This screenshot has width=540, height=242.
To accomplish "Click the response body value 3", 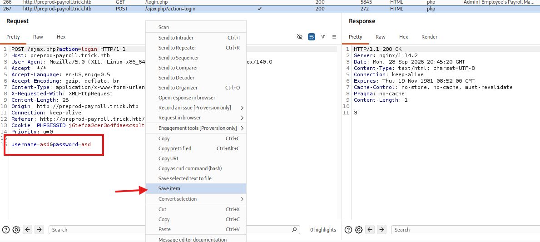I will pos(356,113).
